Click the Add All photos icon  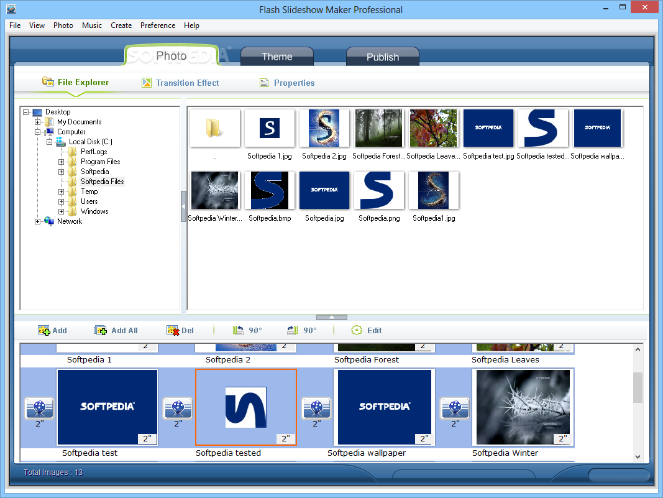(100, 331)
